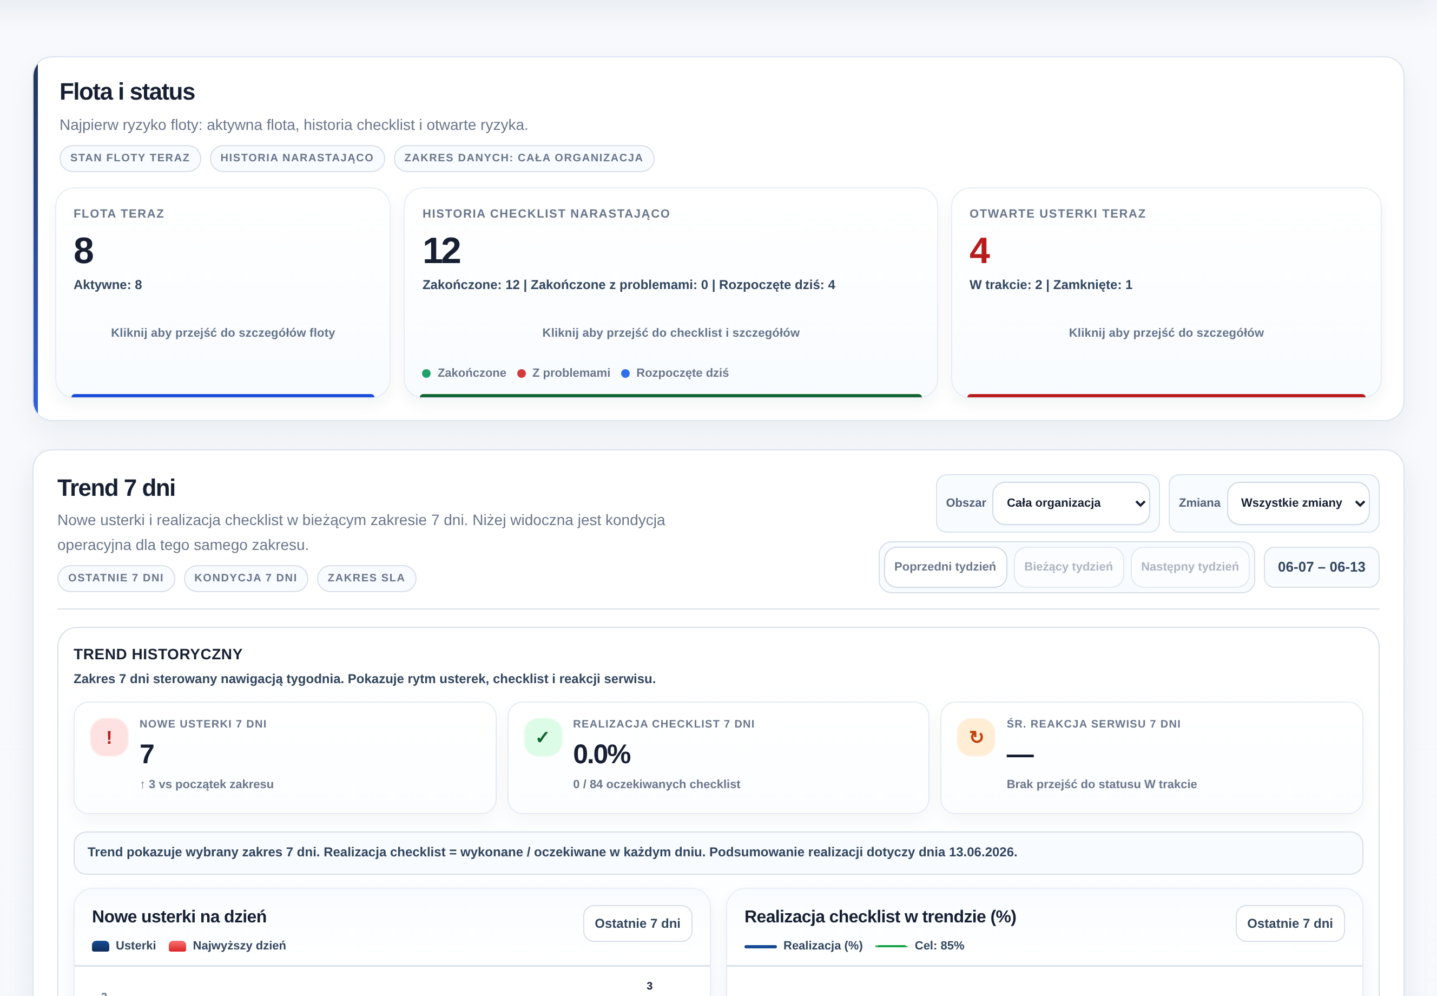Click the green Cel: 85% legend line

(891, 946)
